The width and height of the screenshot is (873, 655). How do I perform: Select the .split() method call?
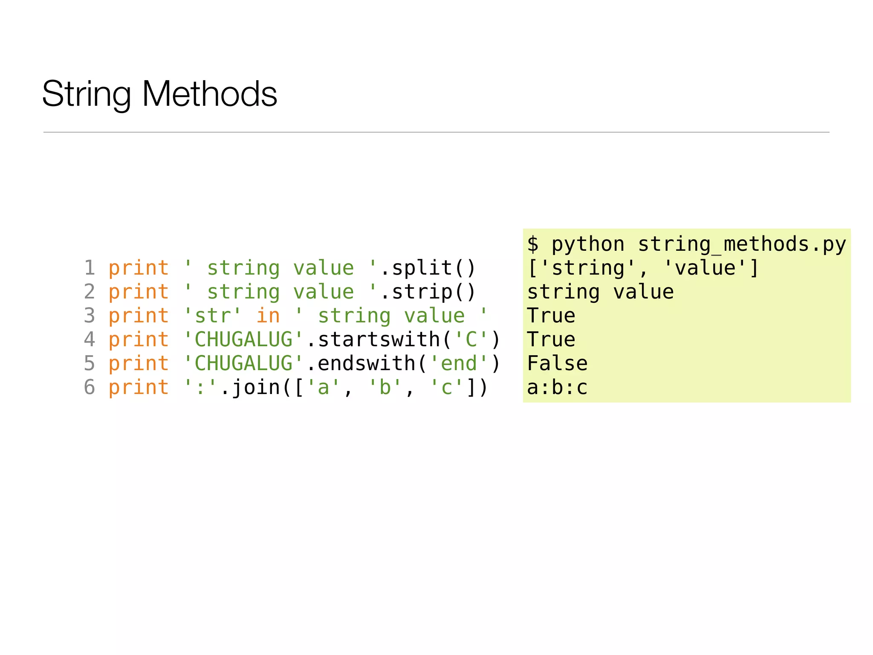point(428,268)
